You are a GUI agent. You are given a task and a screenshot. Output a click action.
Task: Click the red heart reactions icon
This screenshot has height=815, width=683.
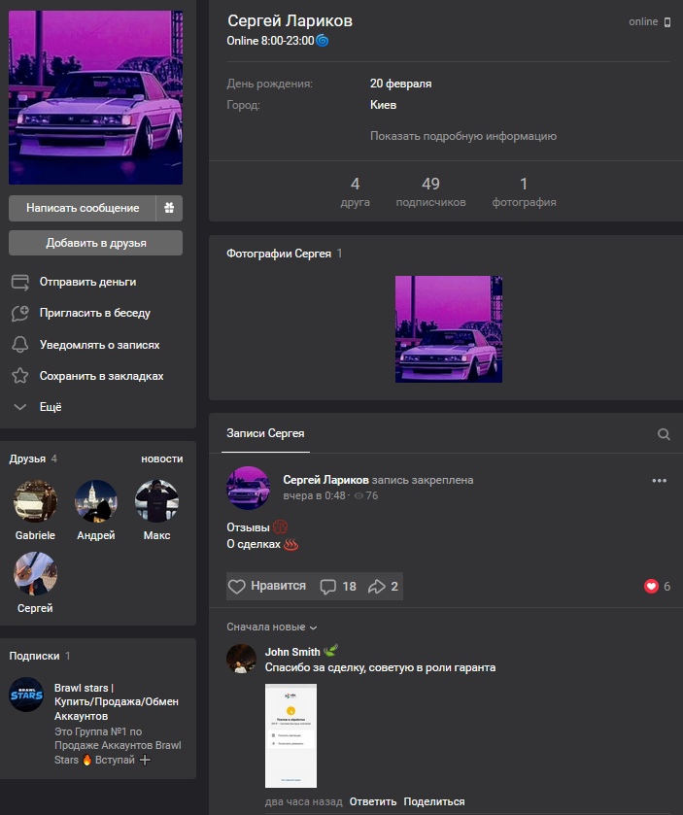651,587
